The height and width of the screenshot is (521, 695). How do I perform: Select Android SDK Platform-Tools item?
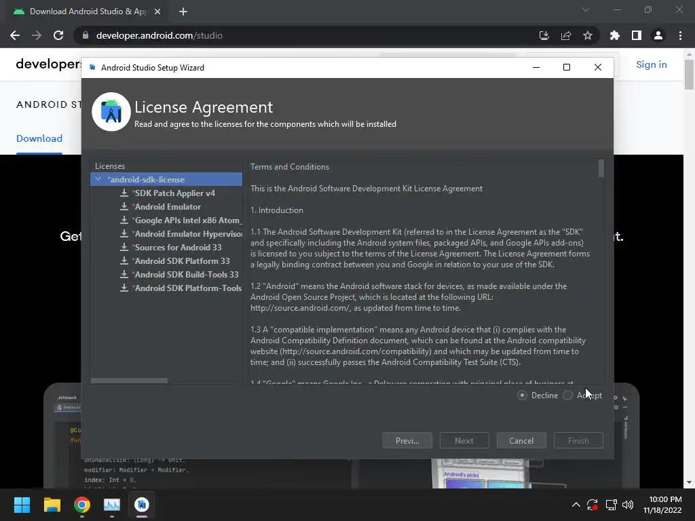(x=187, y=288)
